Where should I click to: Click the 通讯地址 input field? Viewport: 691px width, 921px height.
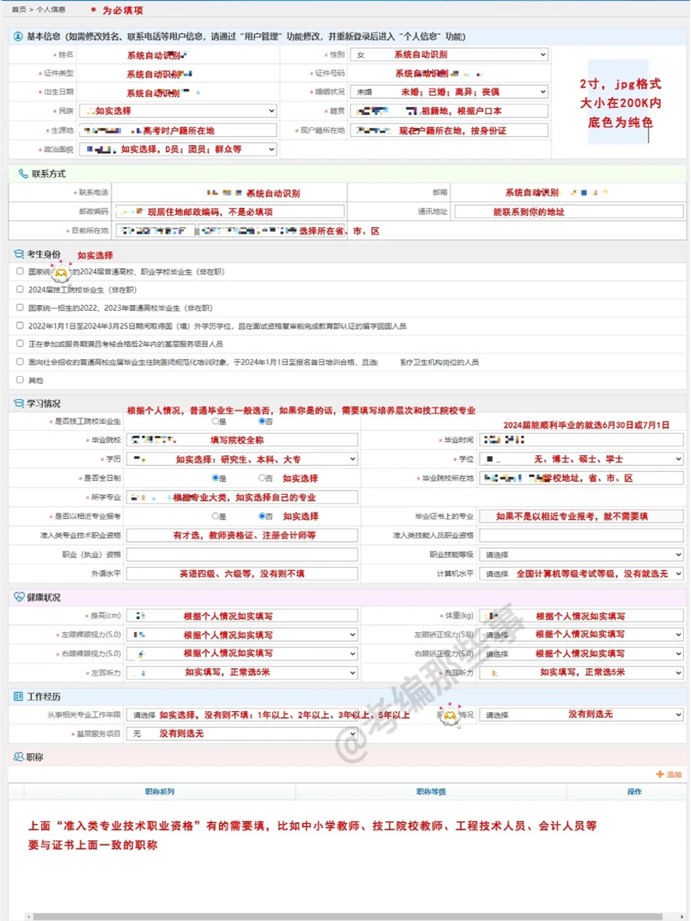[x=569, y=212]
